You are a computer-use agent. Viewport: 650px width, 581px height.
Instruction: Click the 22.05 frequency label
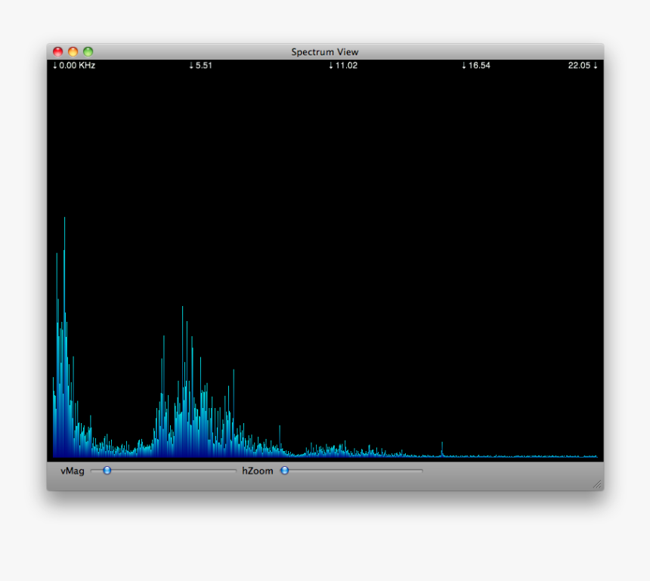point(581,66)
